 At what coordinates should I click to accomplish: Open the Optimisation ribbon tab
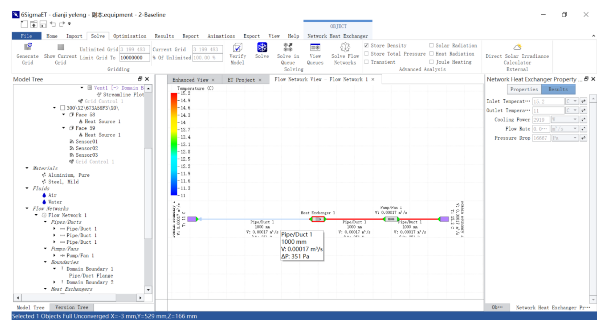point(130,36)
